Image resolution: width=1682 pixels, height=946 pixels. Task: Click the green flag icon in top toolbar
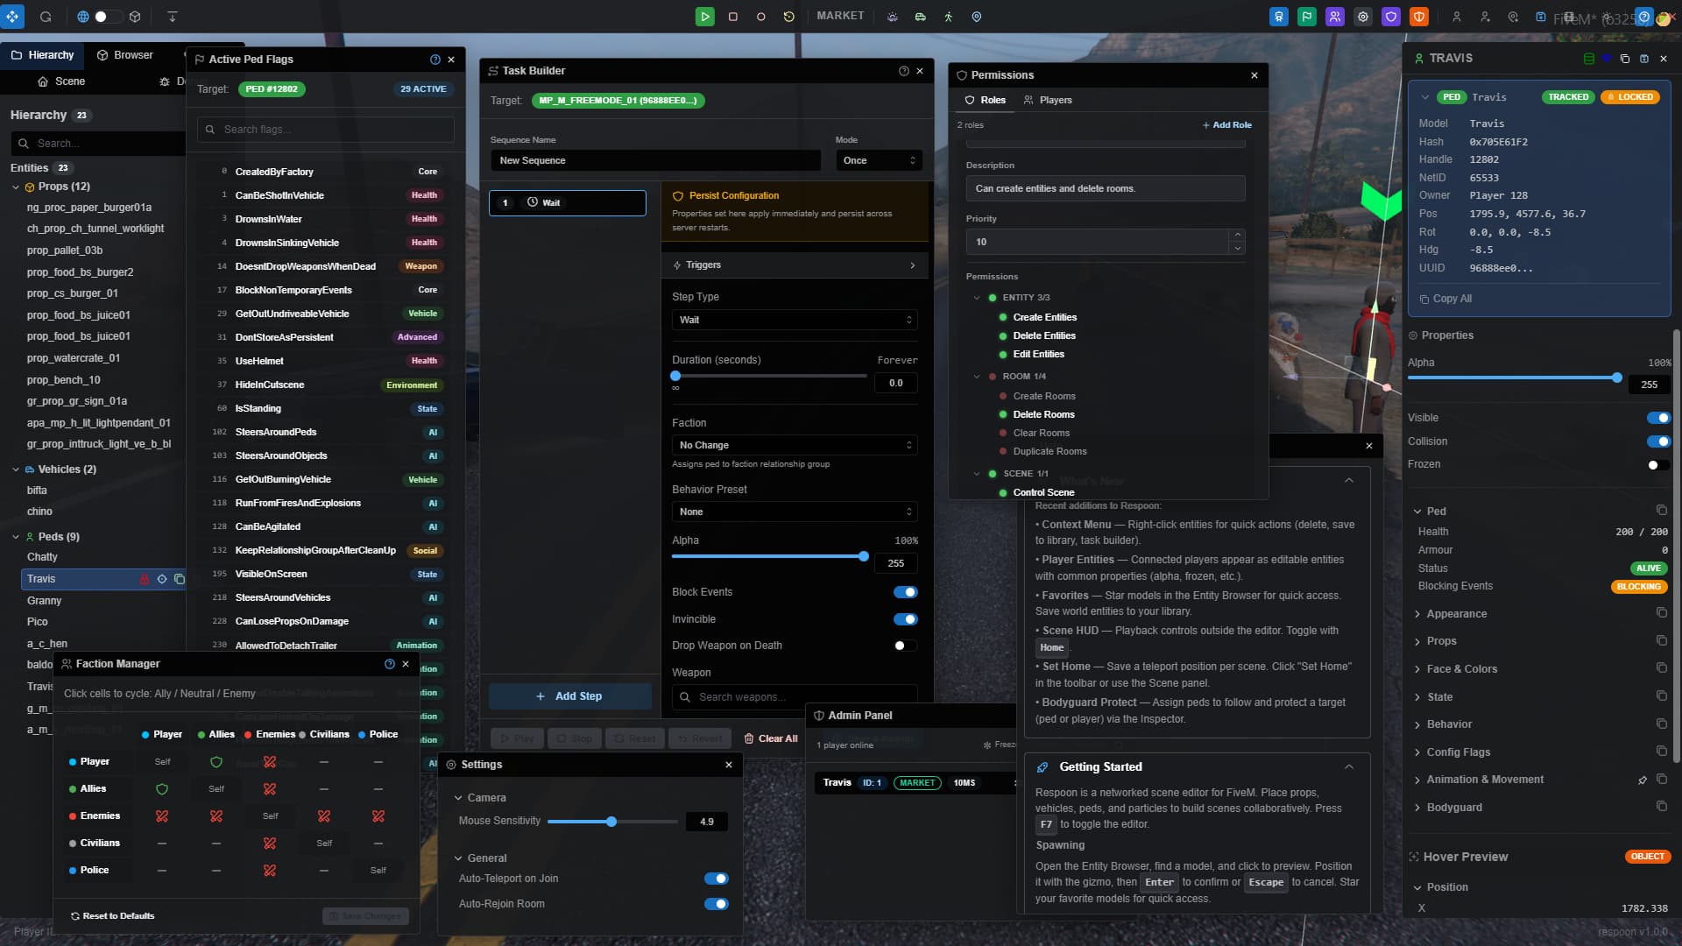coord(1307,17)
